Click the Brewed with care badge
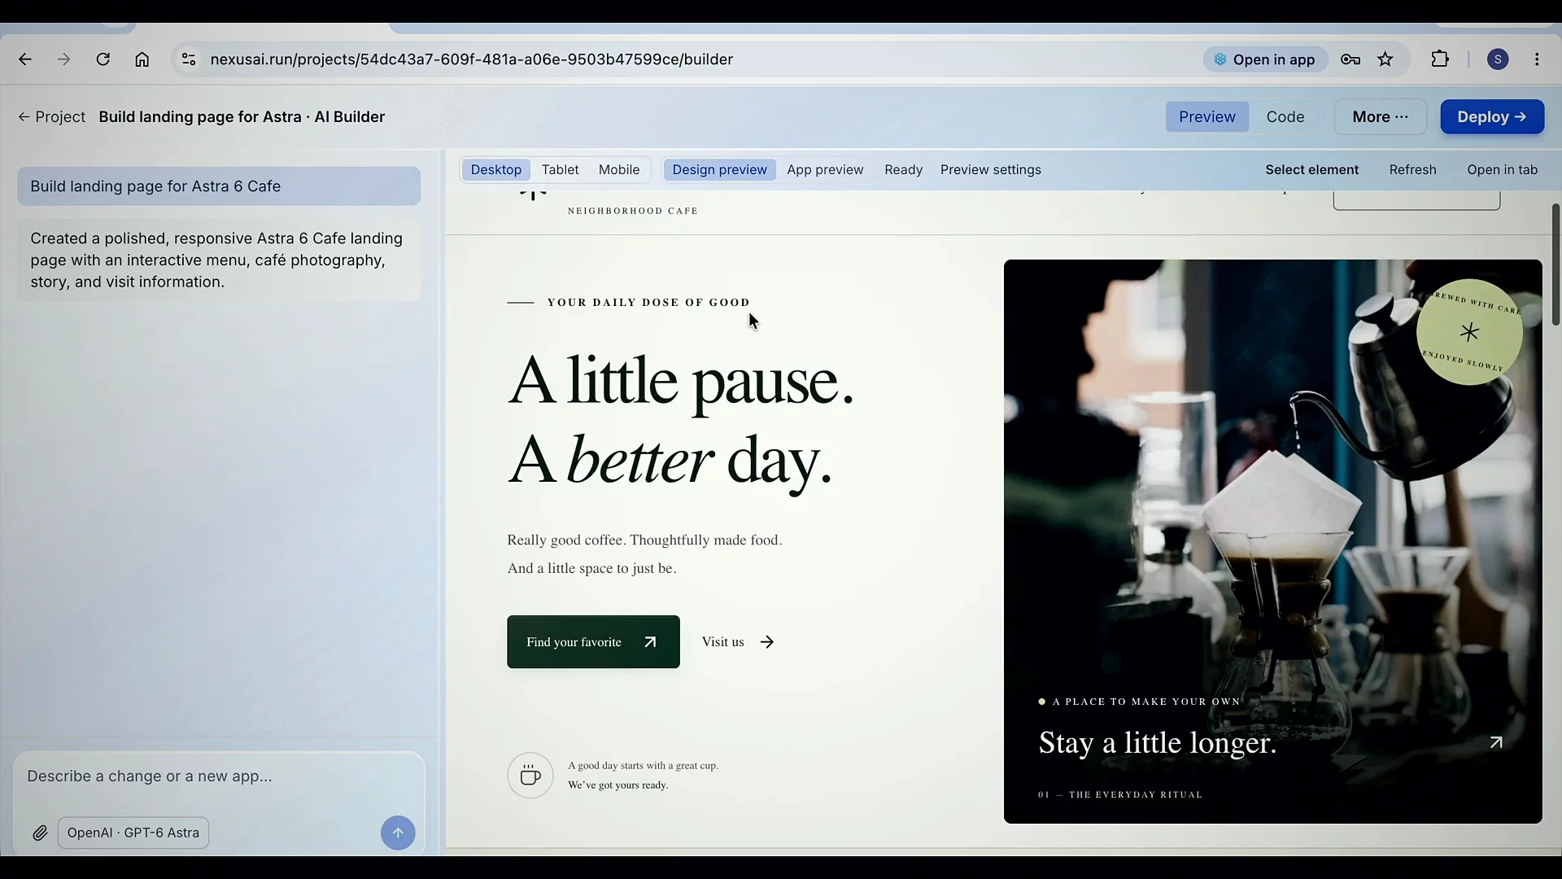This screenshot has height=879, width=1562. tap(1469, 332)
